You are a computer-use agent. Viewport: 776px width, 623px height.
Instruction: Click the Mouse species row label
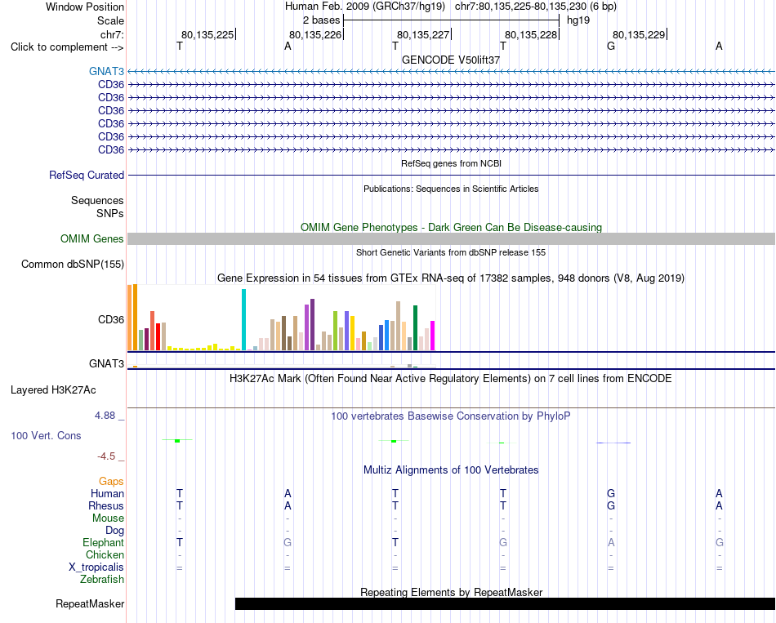[108, 518]
